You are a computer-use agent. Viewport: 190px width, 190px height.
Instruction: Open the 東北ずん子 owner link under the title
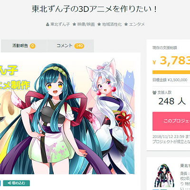[x=60, y=24]
